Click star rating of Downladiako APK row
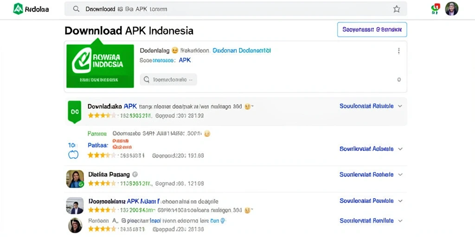 pos(102,115)
